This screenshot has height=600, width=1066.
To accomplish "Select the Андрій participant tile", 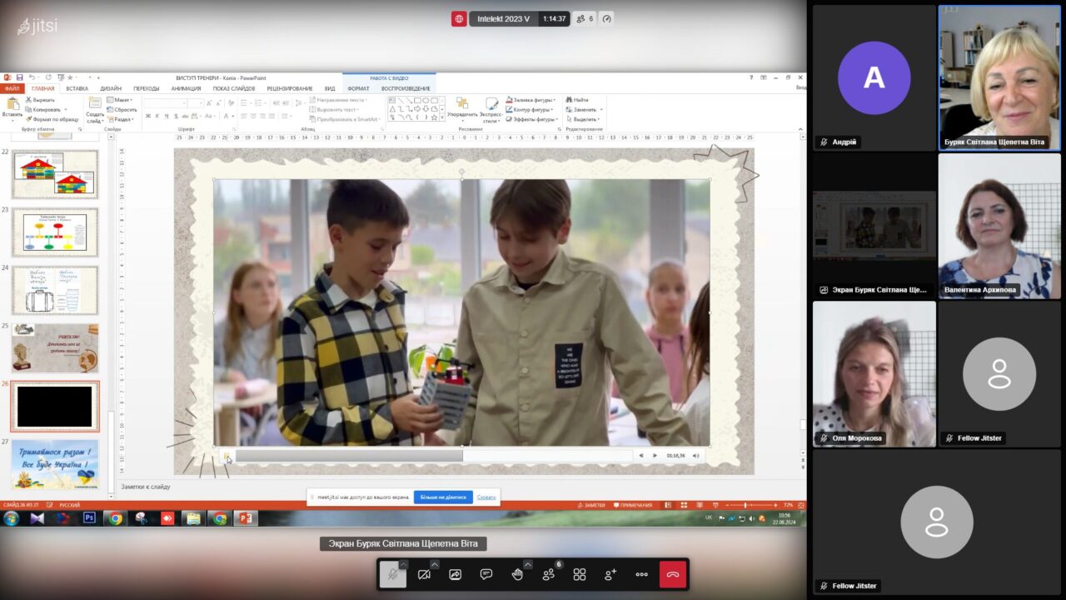I will [874, 78].
